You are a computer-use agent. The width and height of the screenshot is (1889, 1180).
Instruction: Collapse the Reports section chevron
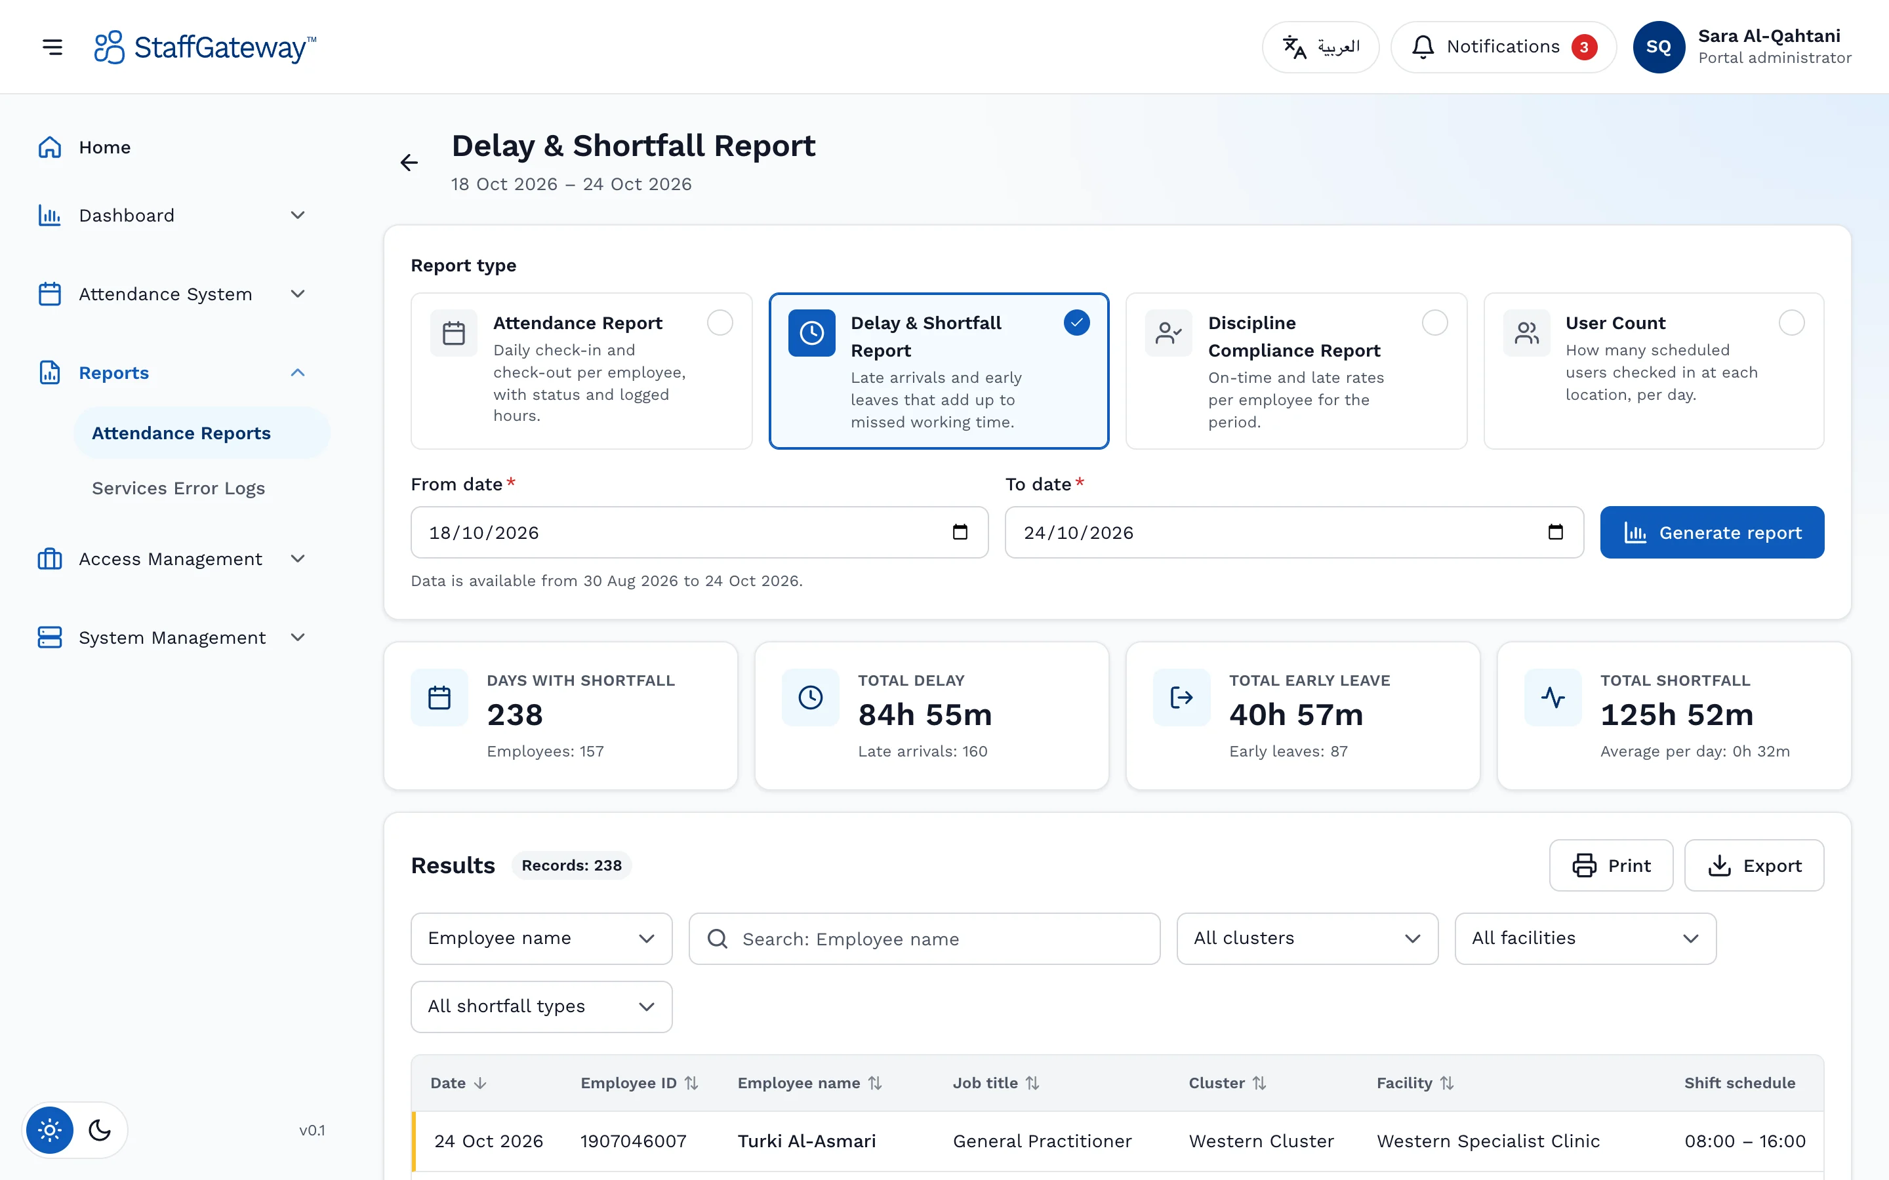click(x=297, y=373)
